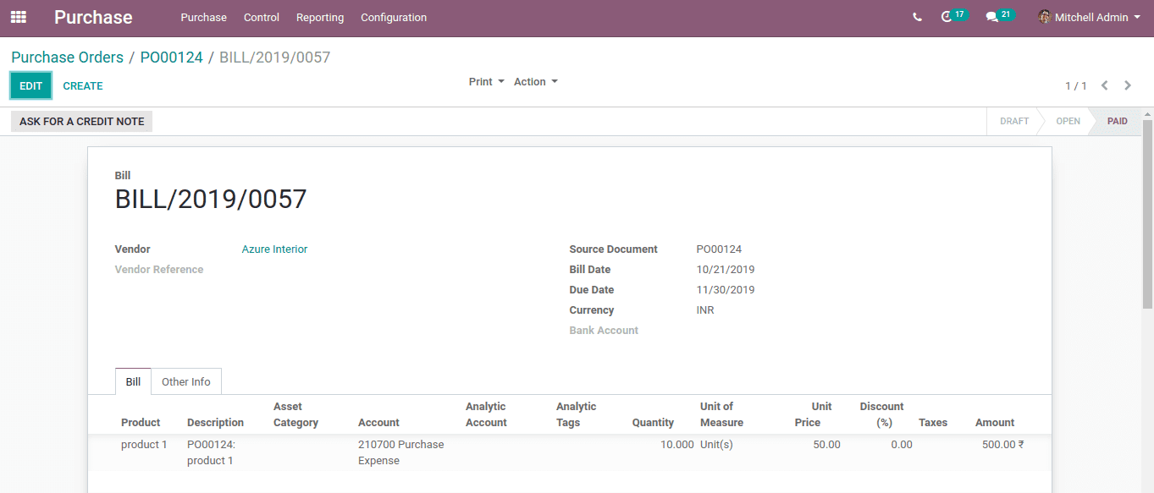
Task: Click 210700 Purchase Expense account cell
Action: (401, 452)
